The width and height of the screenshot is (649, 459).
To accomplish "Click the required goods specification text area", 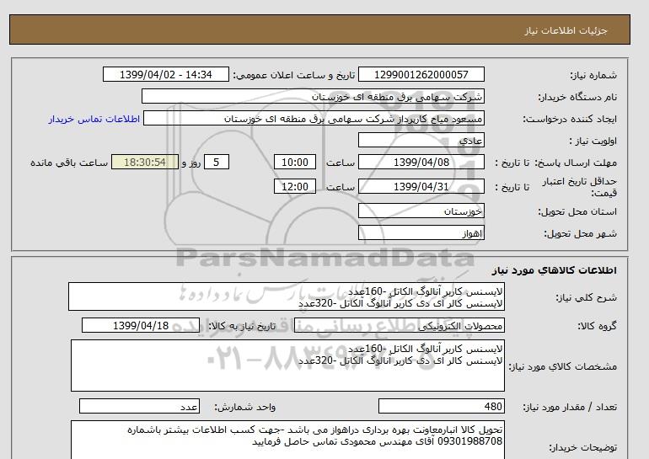I will click(286, 364).
